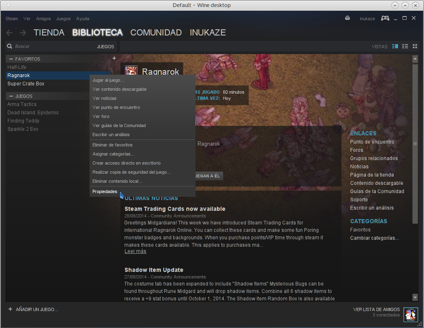
Task: Open the Juegos menu
Action: tap(63, 19)
